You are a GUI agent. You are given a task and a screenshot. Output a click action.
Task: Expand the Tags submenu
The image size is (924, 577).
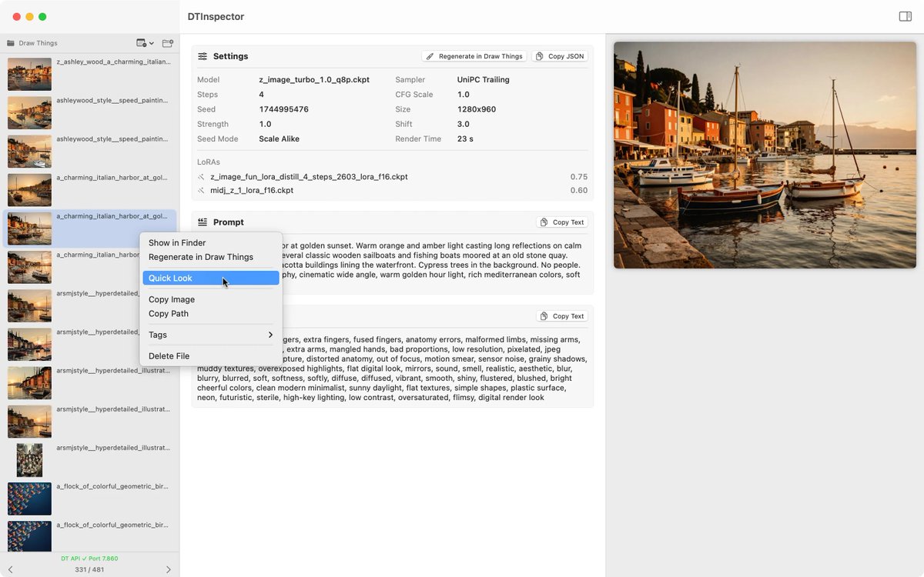(x=210, y=335)
